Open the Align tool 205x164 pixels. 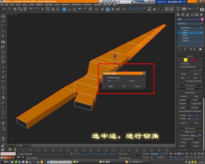[155, 9]
